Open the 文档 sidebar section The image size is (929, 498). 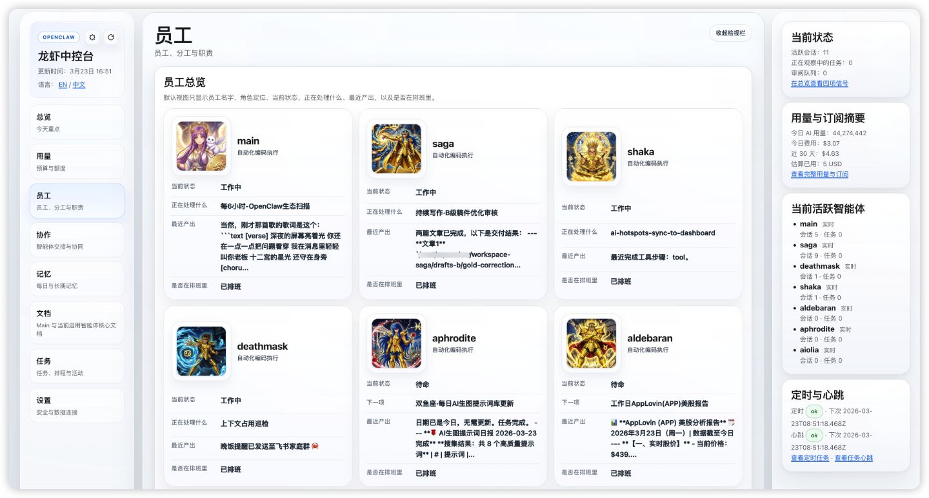[x=77, y=323]
